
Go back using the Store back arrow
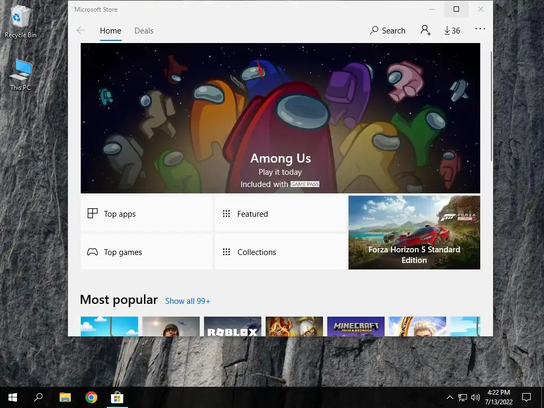point(81,30)
